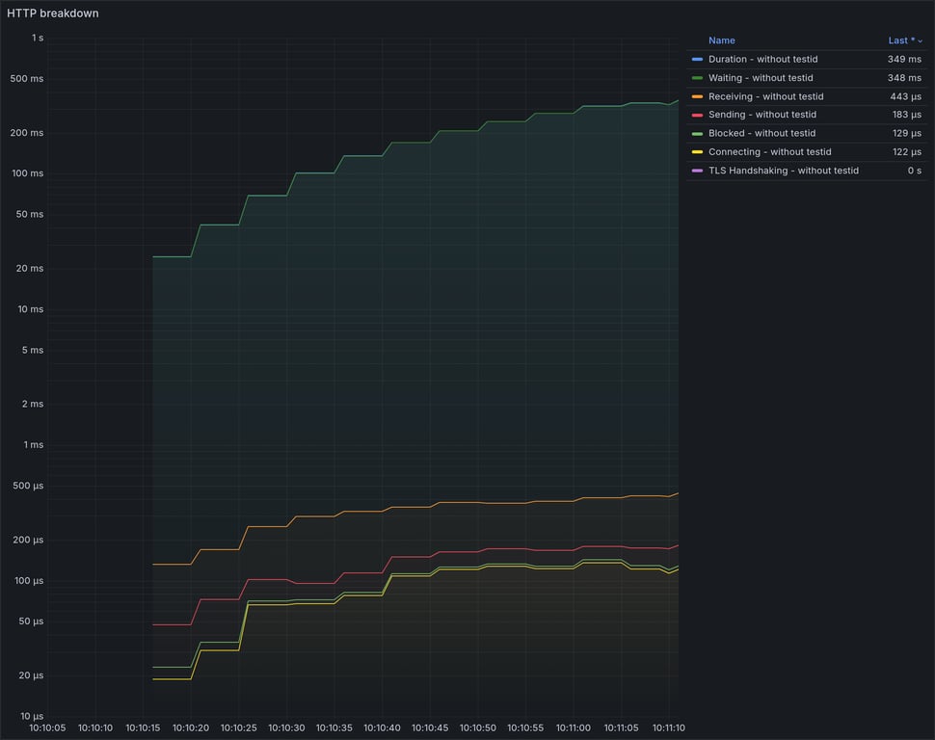
Task: Click the 10:10:05 time axis label
Action: (47, 727)
